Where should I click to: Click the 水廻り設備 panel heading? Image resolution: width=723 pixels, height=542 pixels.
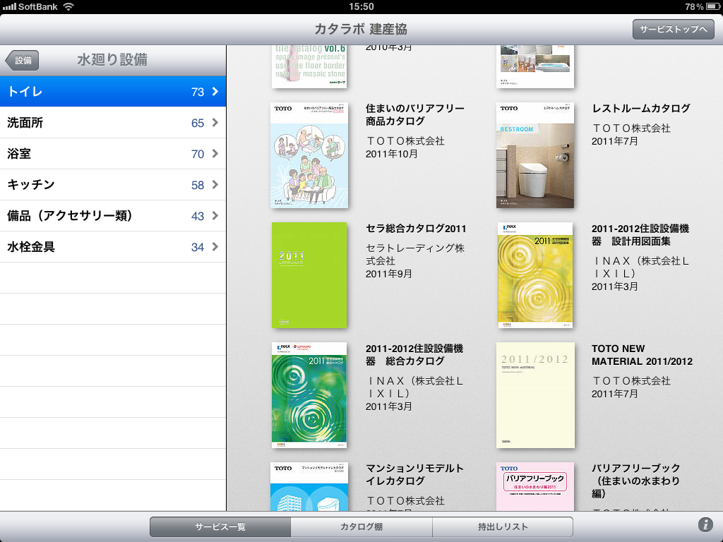click(112, 60)
